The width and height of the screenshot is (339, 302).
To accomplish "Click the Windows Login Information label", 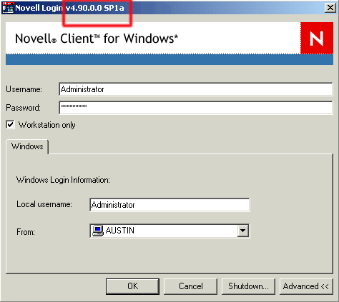I will pyautogui.click(x=63, y=180).
